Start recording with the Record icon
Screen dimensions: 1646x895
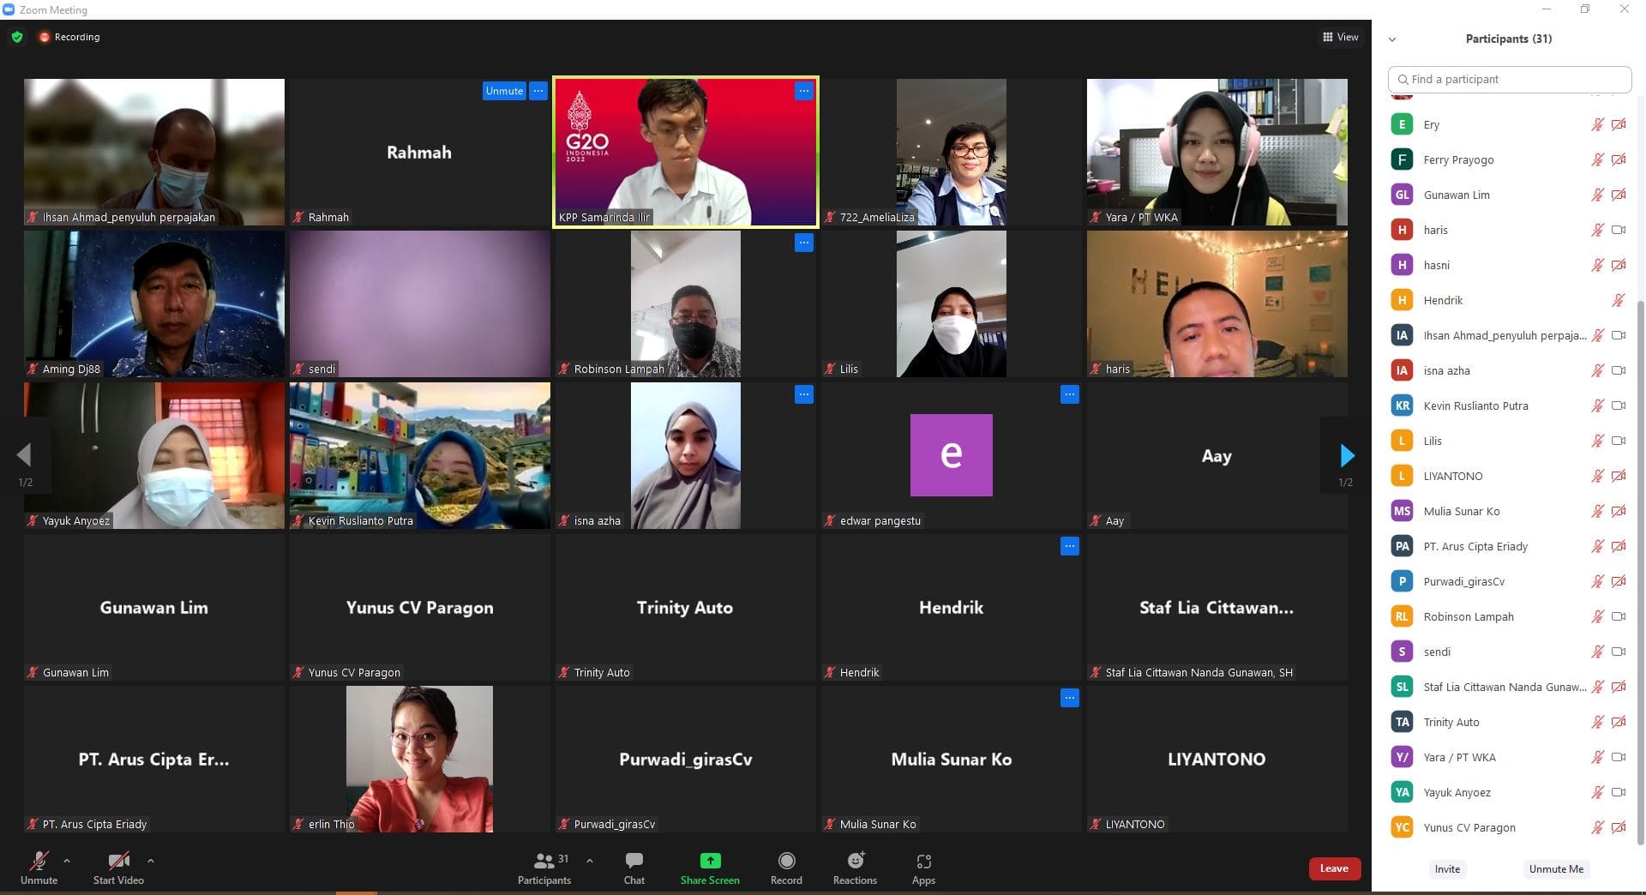pyautogui.click(x=786, y=861)
